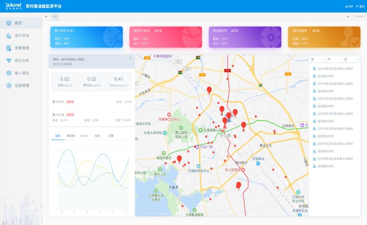This screenshot has height=225, width=367.
Task: Click the purple 测点超标率 40% card
Action: 245,37
